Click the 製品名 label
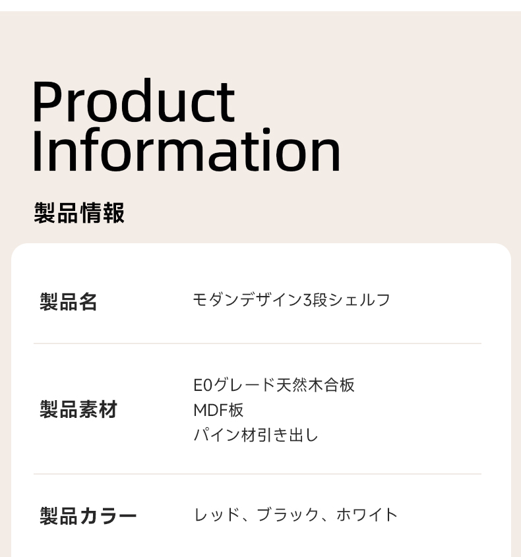The height and width of the screenshot is (557, 521). [68, 302]
